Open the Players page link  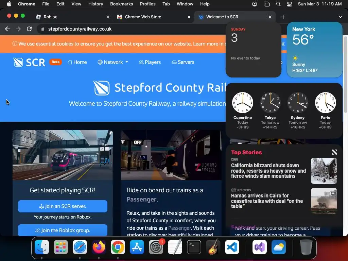150,62
